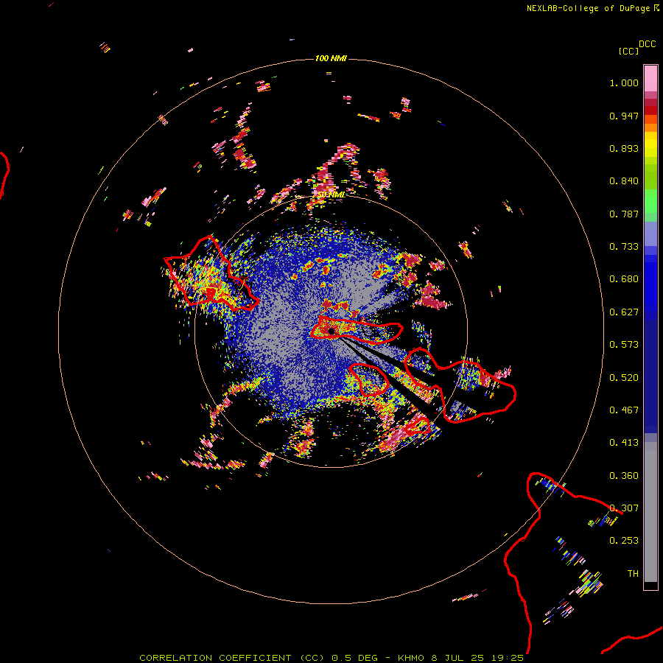Click the bottom Correlation Coefficient KHMO caption

click(x=331, y=658)
